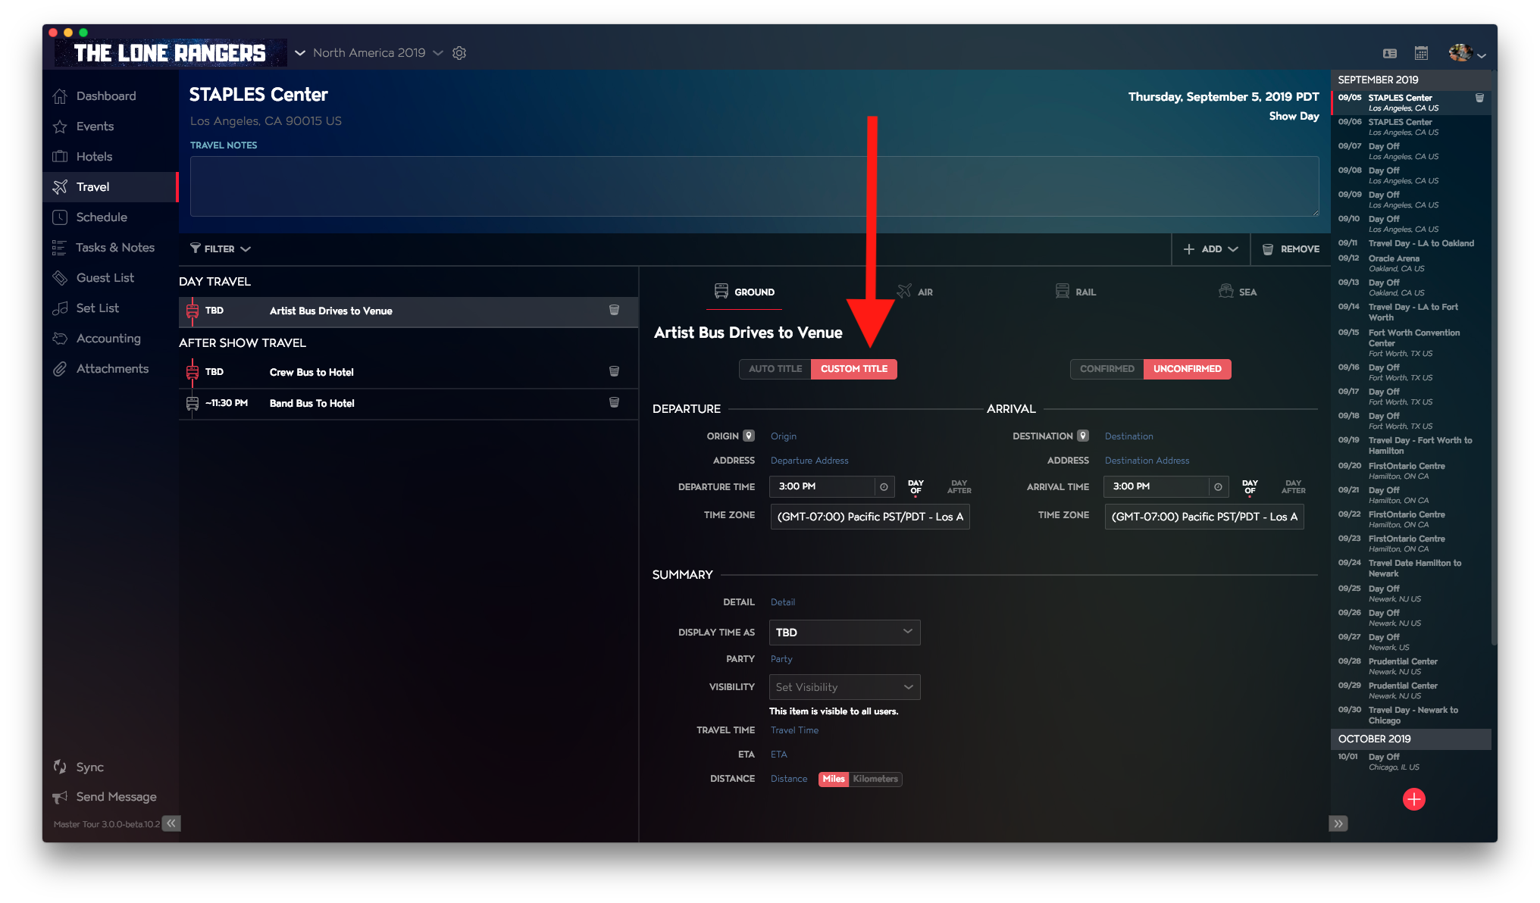Open Guest List in sidebar

point(105,278)
